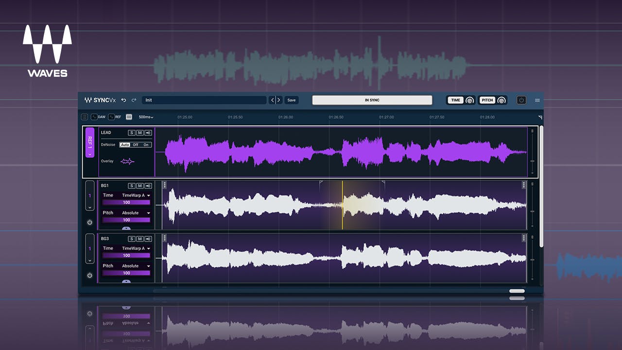Viewport: 622px width, 350px height.
Task: Click the redo arrow icon
Action: pos(134,100)
